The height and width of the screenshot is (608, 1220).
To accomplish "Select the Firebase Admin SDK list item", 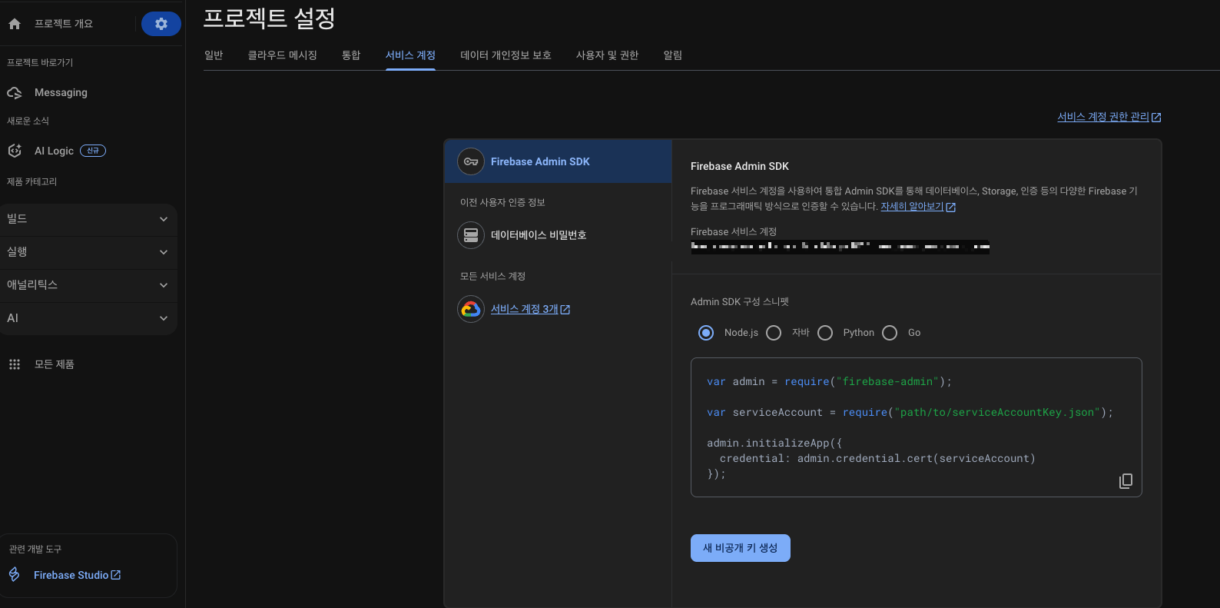I will pyautogui.click(x=558, y=161).
